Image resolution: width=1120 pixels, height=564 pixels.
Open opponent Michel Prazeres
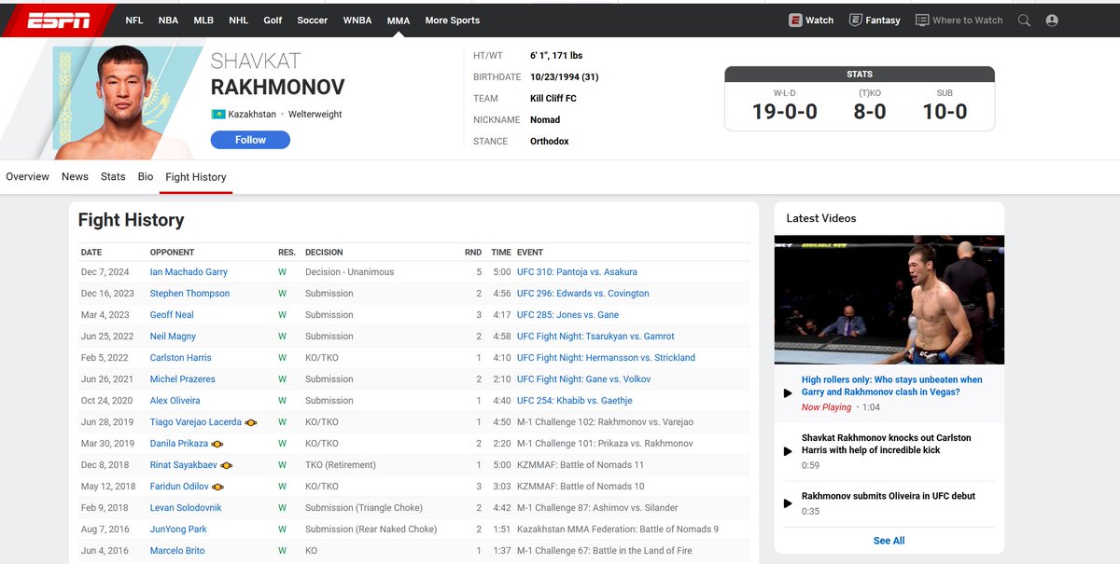[183, 379]
